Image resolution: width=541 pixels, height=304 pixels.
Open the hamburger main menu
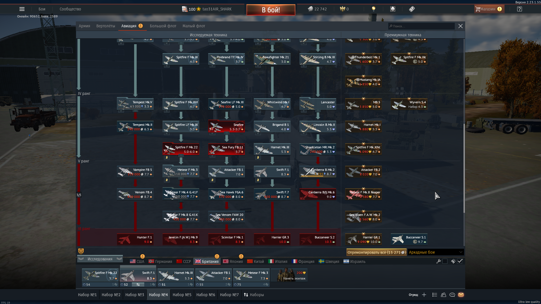point(22,9)
